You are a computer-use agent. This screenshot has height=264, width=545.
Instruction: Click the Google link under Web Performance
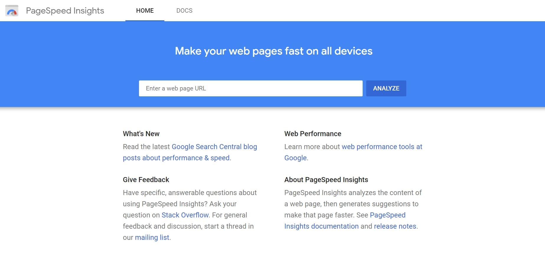(295, 158)
